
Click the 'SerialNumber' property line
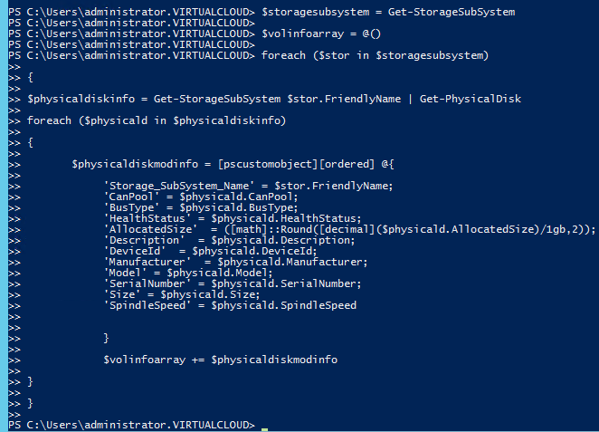229,283
